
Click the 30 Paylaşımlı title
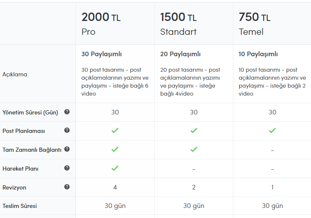coord(101,54)
